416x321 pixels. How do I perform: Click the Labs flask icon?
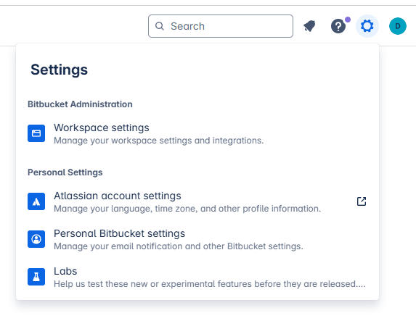pos(36,277)
